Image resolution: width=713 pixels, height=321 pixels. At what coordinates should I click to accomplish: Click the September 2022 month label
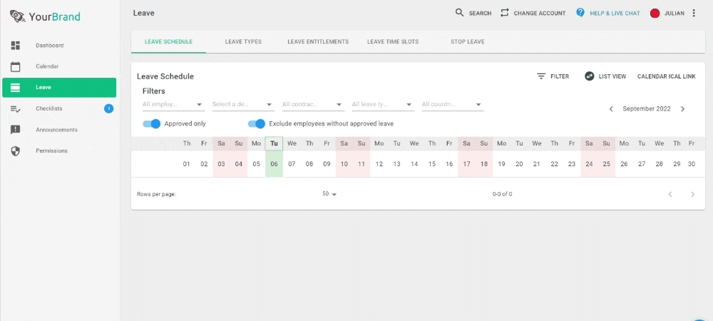[x=647, y=109]
